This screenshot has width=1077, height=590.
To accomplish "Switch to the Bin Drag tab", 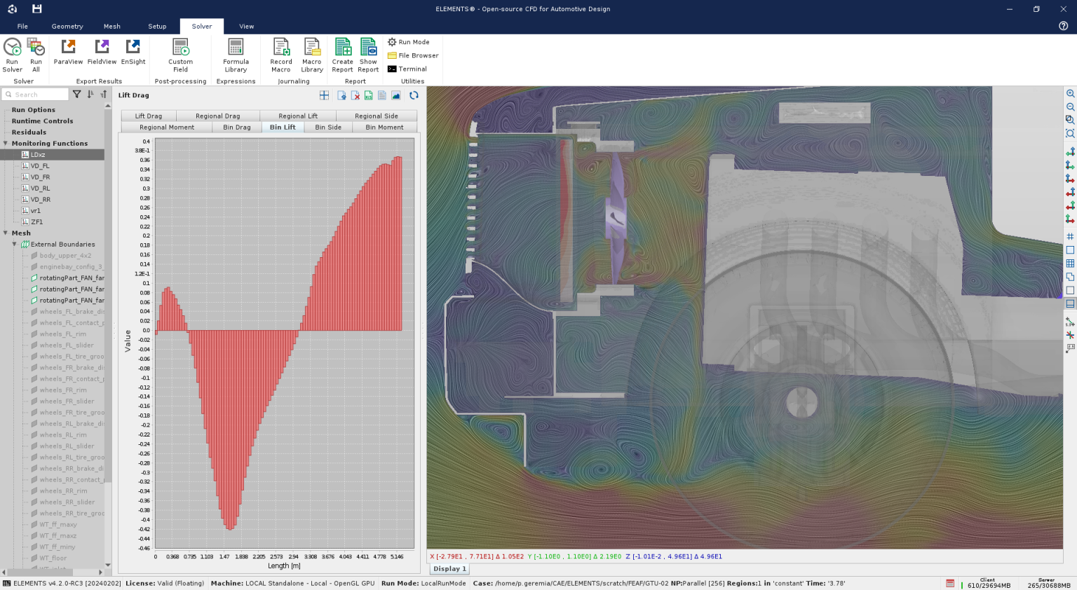I will [236, 127].
